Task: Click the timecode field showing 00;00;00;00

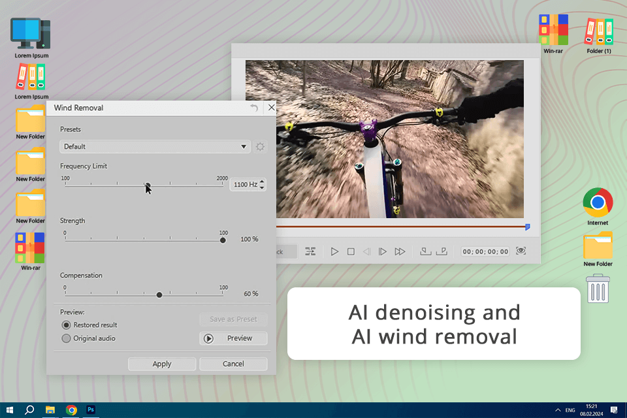Action: (x=485, y=251)
